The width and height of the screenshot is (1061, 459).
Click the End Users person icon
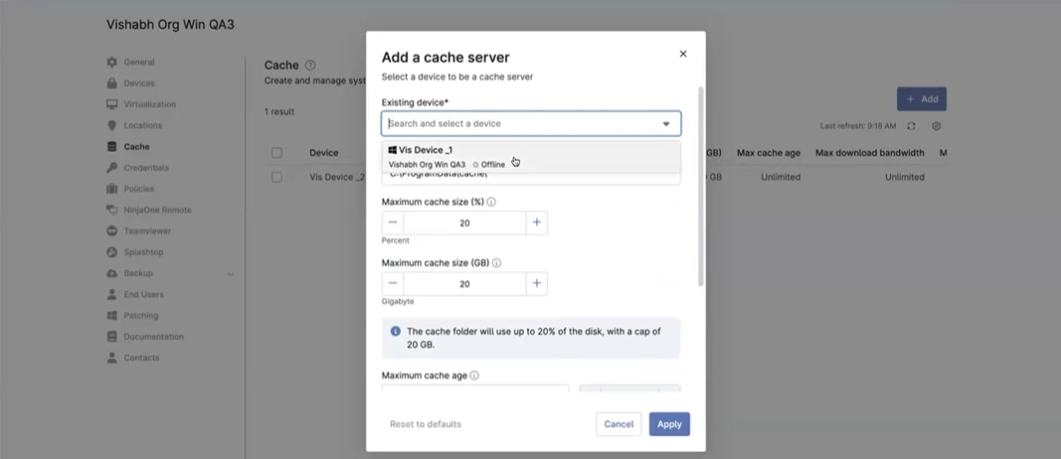[x=111, y=294]
